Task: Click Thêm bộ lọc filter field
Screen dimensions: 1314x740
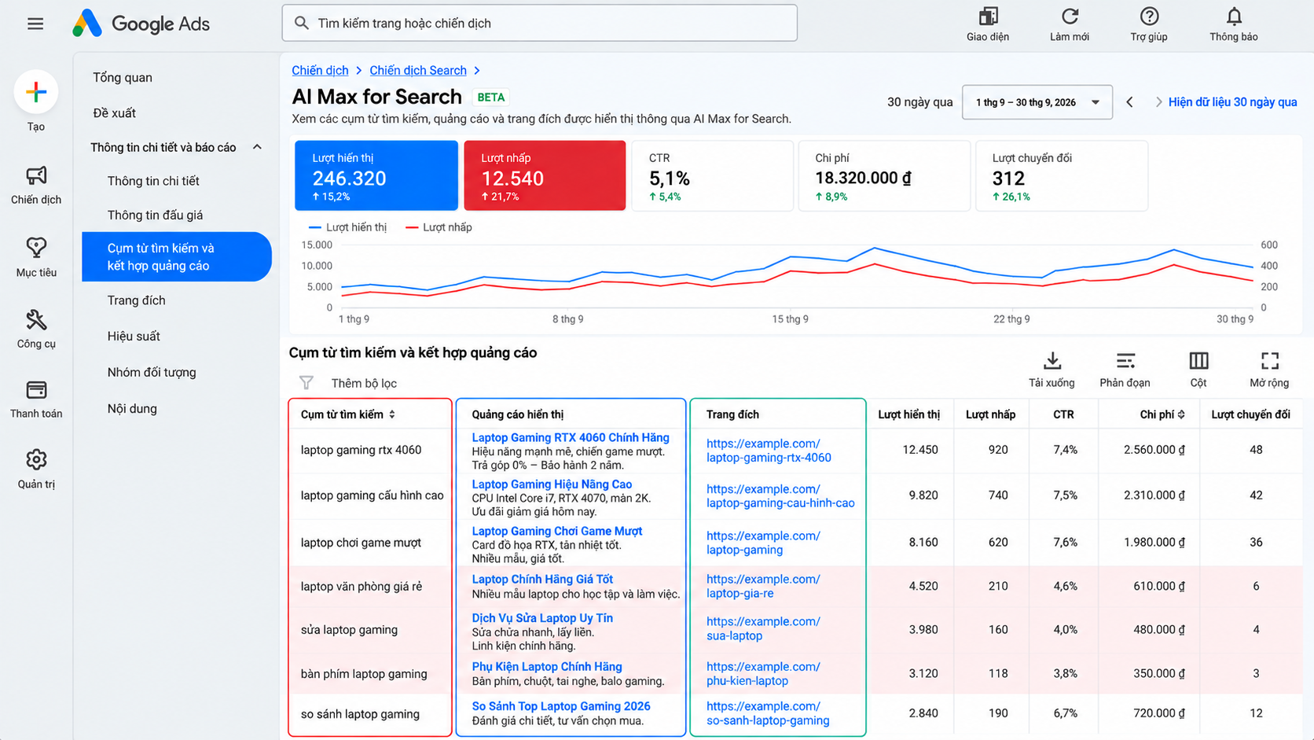Action: (364, 383)
